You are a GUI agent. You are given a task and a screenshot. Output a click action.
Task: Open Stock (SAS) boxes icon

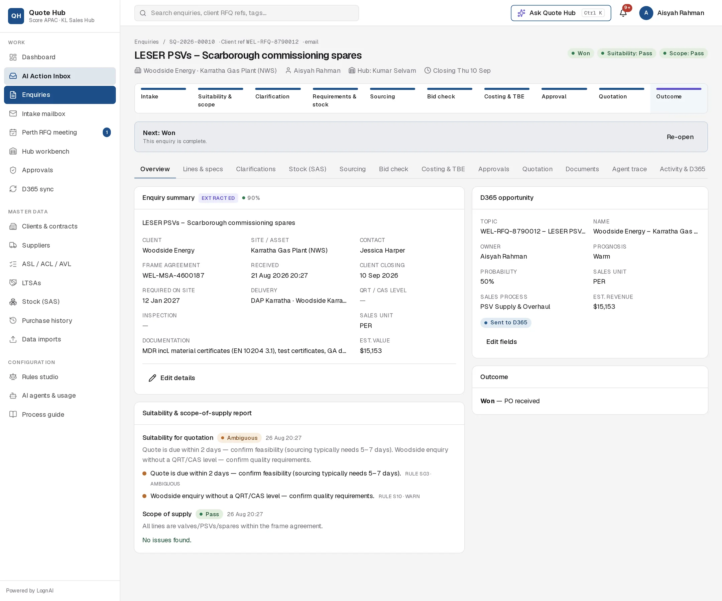13,302
